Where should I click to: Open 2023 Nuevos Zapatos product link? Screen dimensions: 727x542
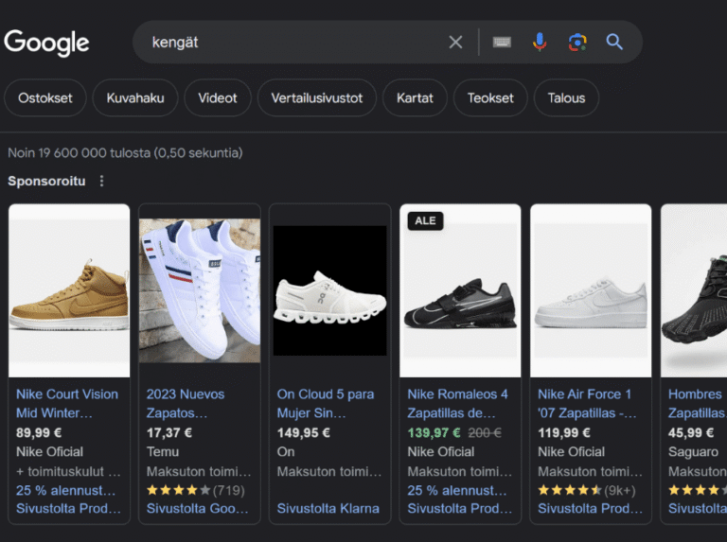coord(186,404)
